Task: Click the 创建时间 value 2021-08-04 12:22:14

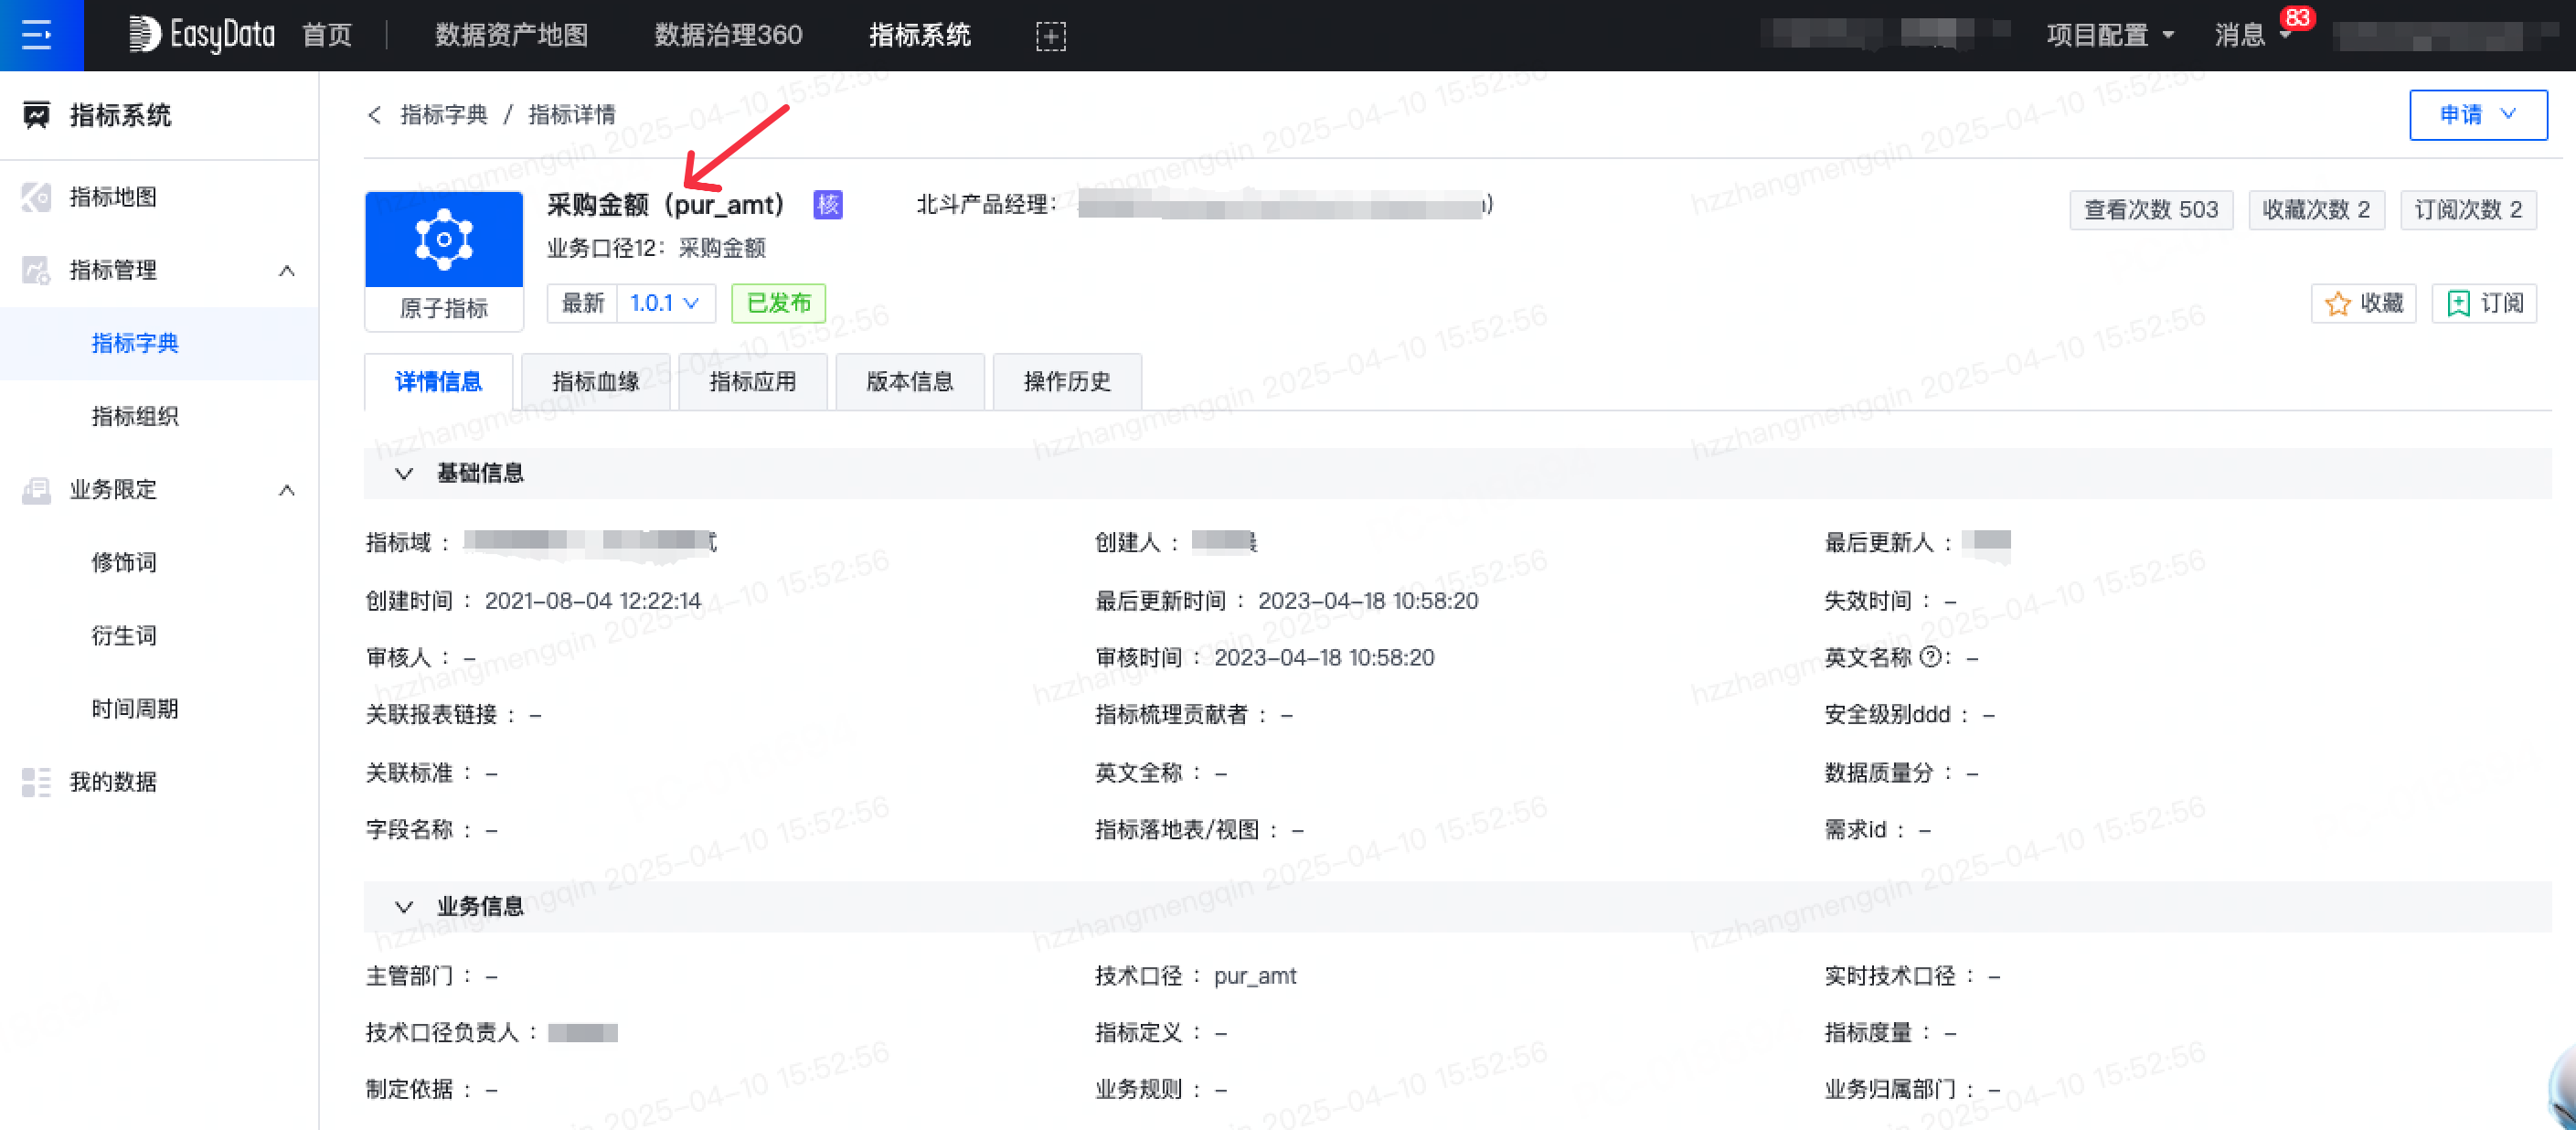Action: point(593,601)
